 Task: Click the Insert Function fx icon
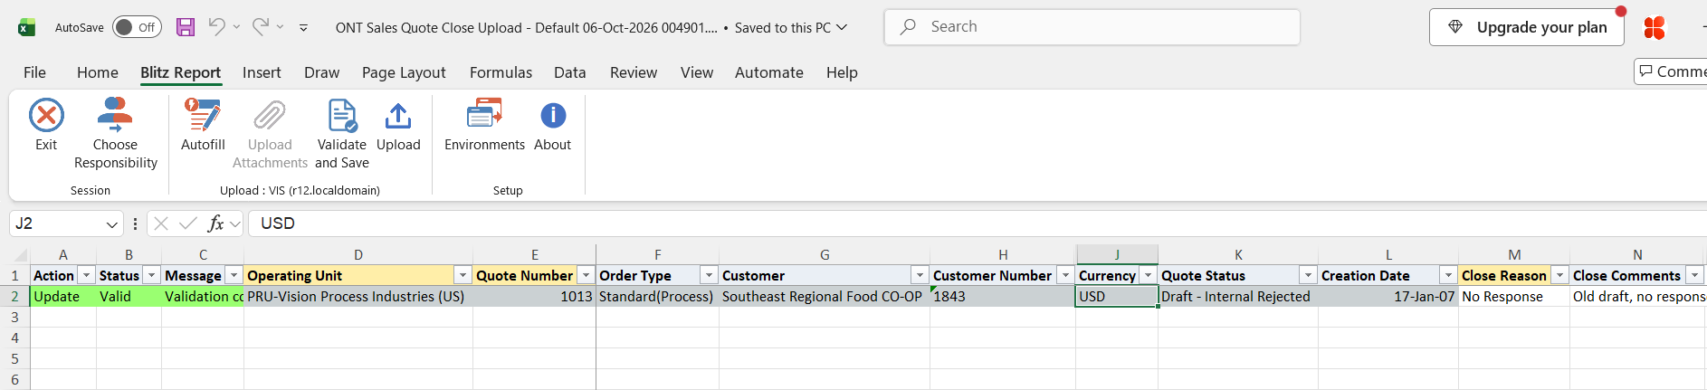point(215,224)
